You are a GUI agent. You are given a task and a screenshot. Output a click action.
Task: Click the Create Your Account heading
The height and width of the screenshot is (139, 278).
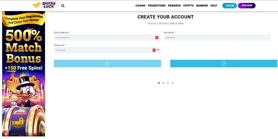(x=166, y=17)
